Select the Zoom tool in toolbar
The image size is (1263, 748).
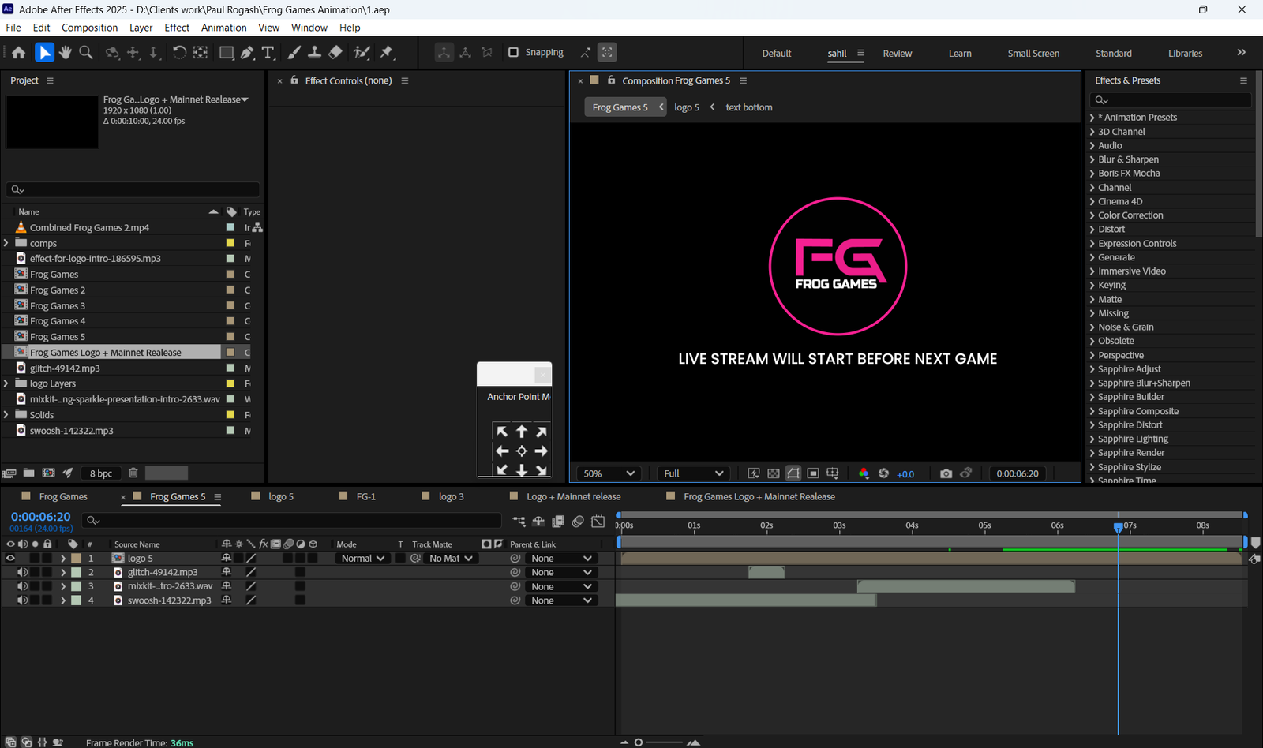(86, 52)
